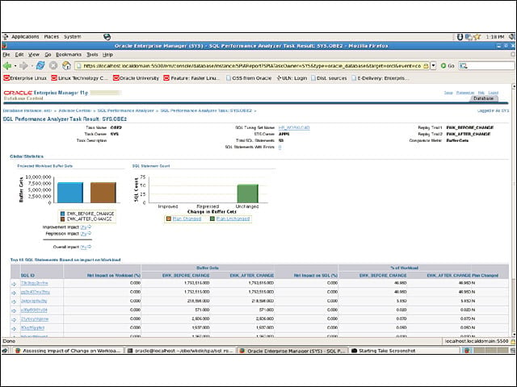The image size is (517, 387).
Task: Click the details arrow icon in the first SQL row
Action: (14, 284)
